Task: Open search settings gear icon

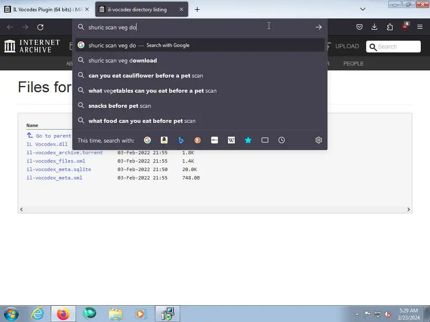Action: pyautogui.click(x=318, y=140)
